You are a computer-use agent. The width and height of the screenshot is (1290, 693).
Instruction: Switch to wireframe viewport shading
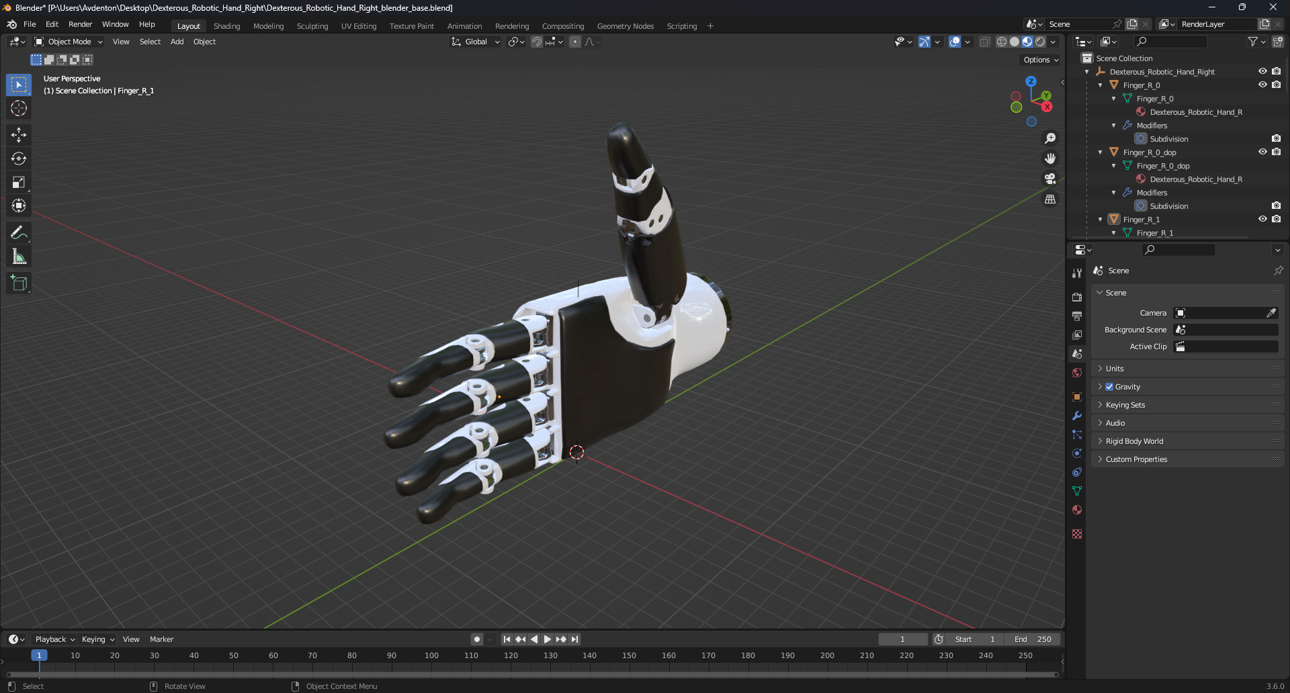(x=1002, y=42)
